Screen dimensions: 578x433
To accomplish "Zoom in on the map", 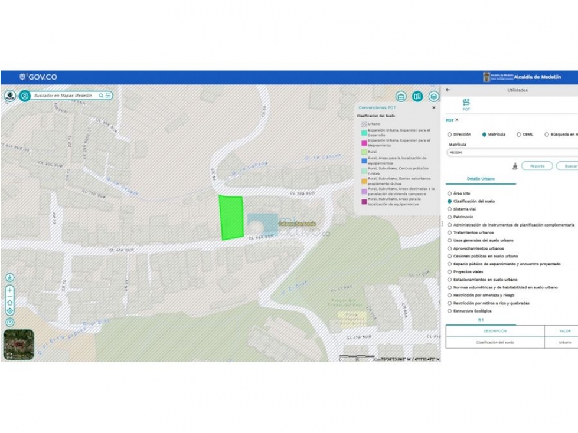I will pyautogui.click(x=10, y=290).
